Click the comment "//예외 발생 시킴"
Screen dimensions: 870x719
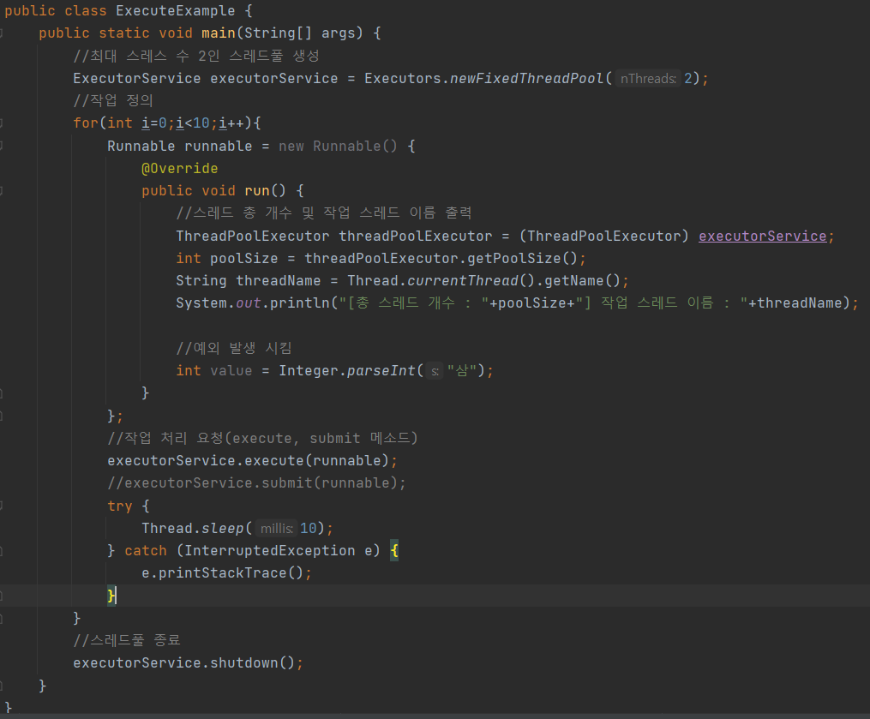[234, 348]
